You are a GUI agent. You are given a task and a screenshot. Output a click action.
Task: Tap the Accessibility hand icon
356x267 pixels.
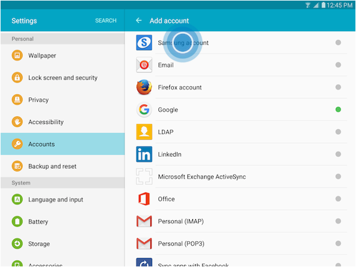(x=17, y=122)
